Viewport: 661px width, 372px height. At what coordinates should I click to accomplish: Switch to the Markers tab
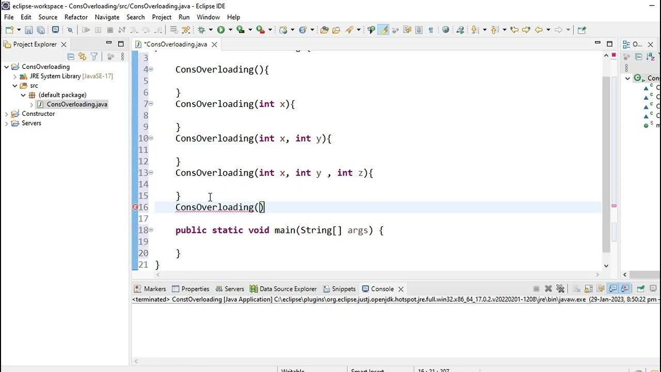150,289
